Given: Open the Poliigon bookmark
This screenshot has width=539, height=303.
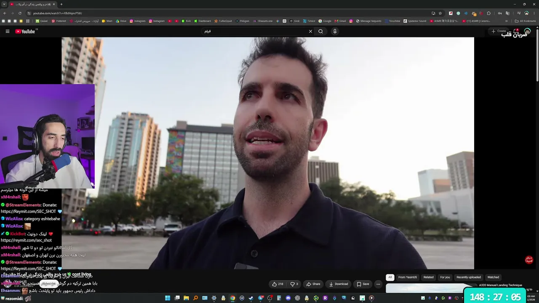Looking at the screenshot, I should [243, 21].
